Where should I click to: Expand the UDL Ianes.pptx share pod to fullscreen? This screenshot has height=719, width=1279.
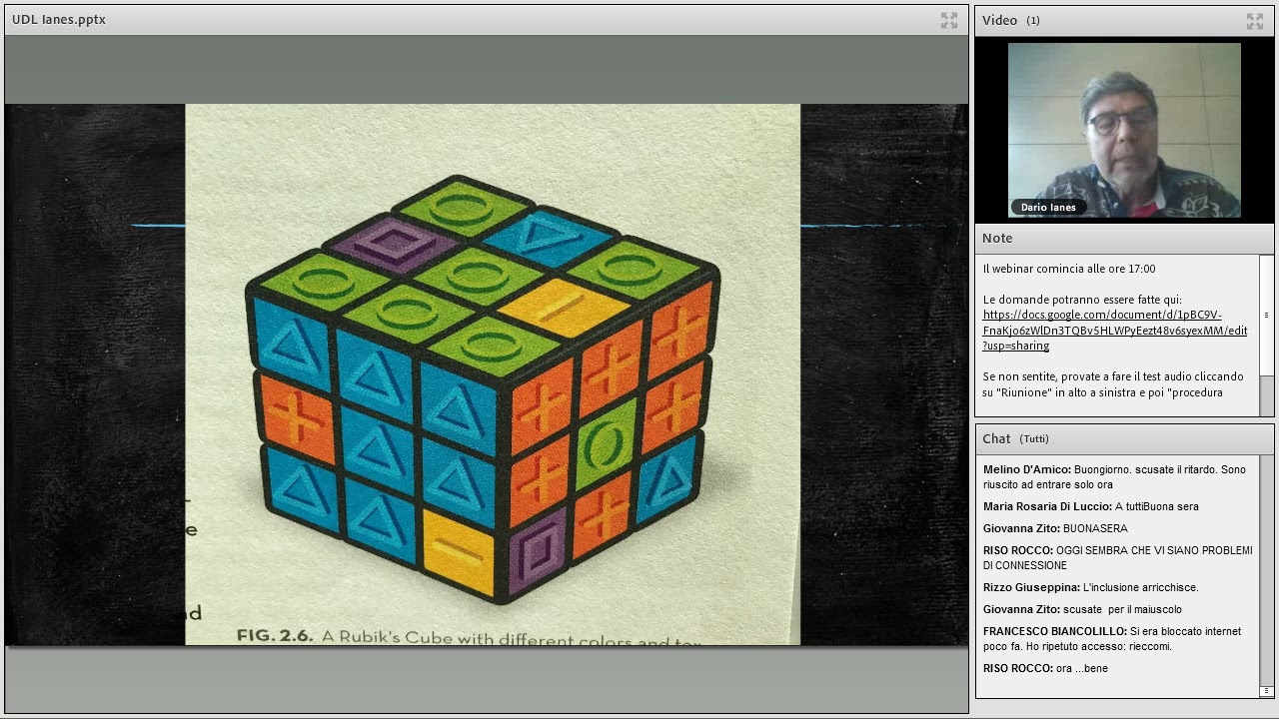tap(949, 20)
